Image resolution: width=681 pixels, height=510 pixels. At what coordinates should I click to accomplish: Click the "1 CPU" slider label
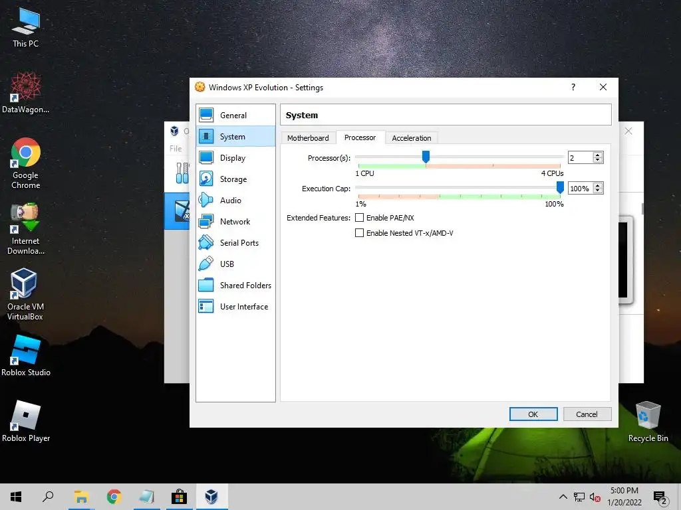tap(365, 173)
